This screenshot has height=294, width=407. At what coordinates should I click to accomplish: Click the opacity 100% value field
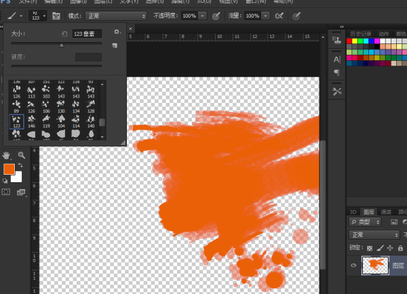point(189,16)
